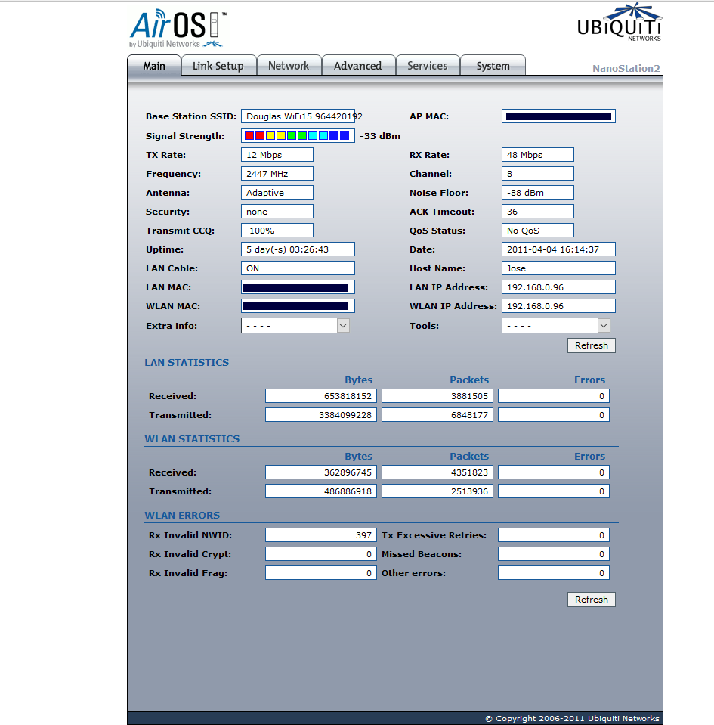The image size is (714, 725).
Task: Go to the Advanced tab
Action: (357, 66)
